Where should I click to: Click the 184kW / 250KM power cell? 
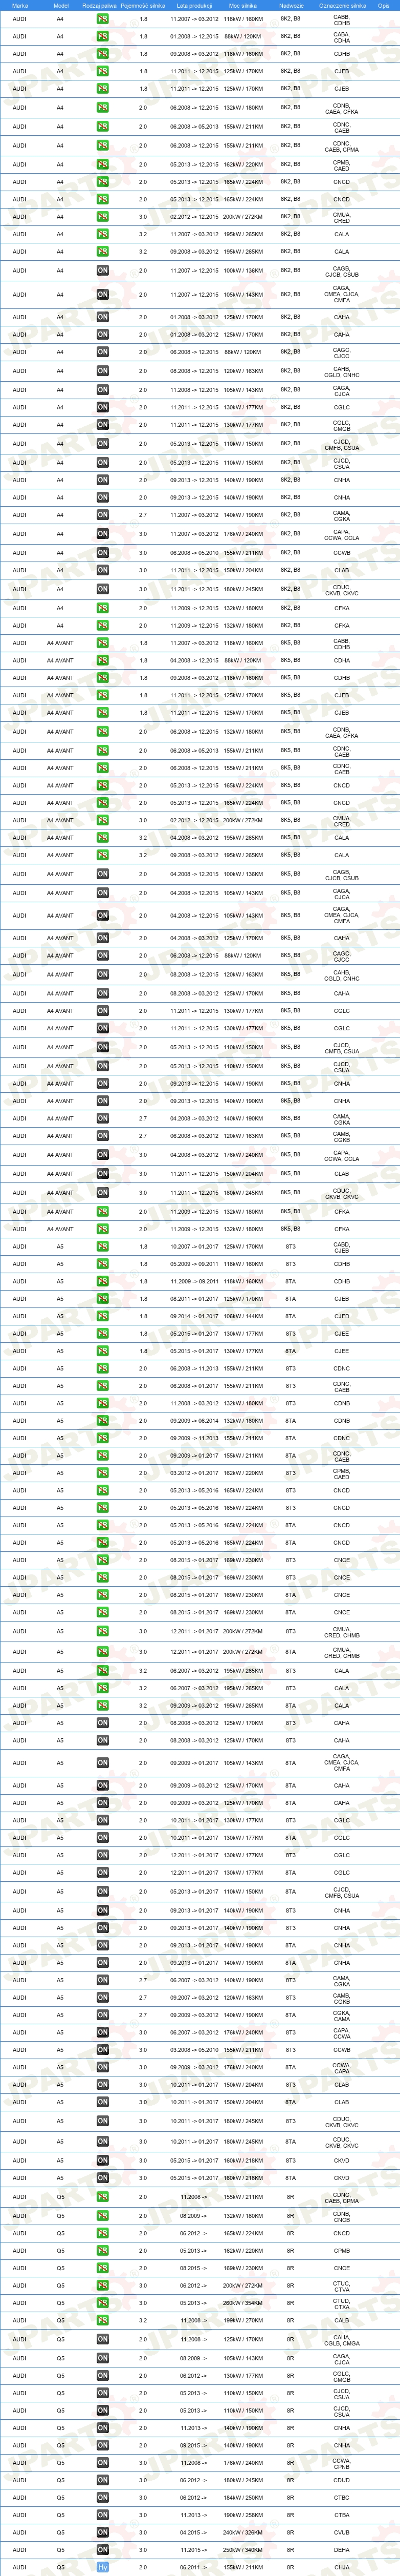[x=243, y=2497]
